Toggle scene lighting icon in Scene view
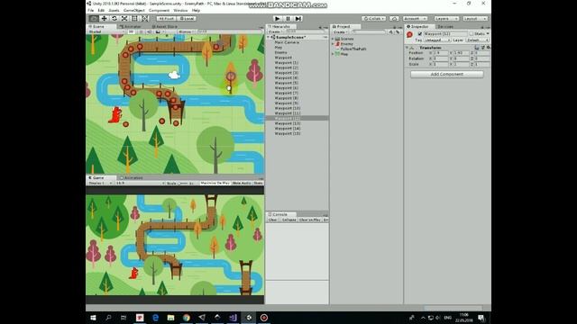577x324 pixels. [x=142, y=32]
